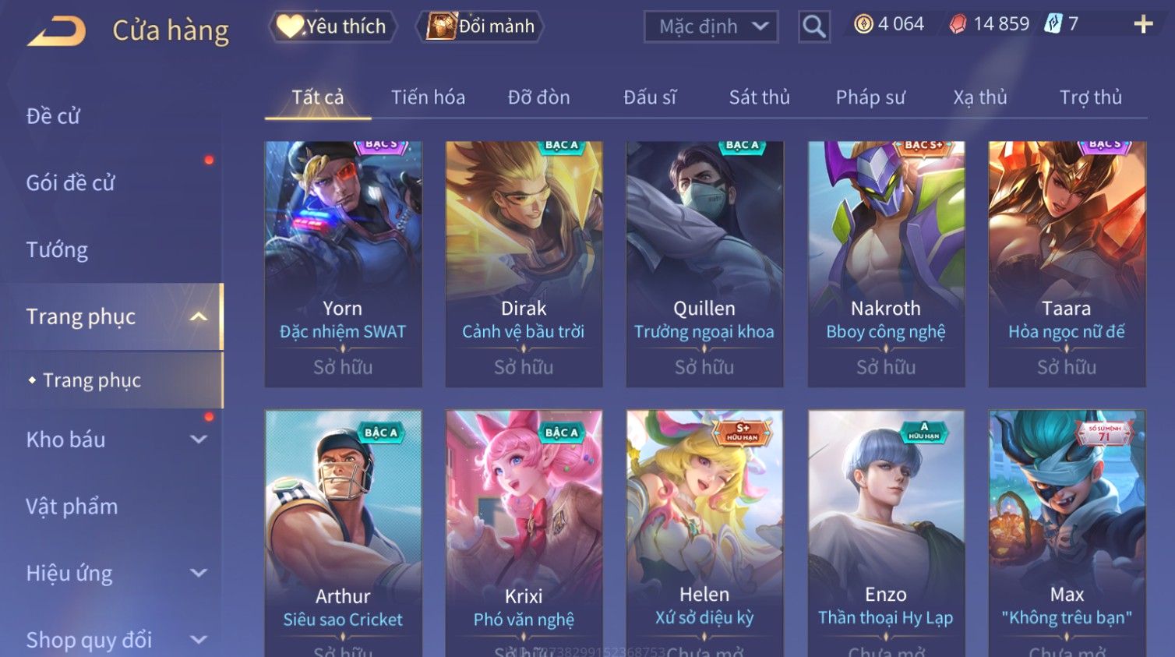Switch to the Tiến hóa tab
Image resolution: width=1175 pixels, height=657 pixels.
click(x=428, y=97)
